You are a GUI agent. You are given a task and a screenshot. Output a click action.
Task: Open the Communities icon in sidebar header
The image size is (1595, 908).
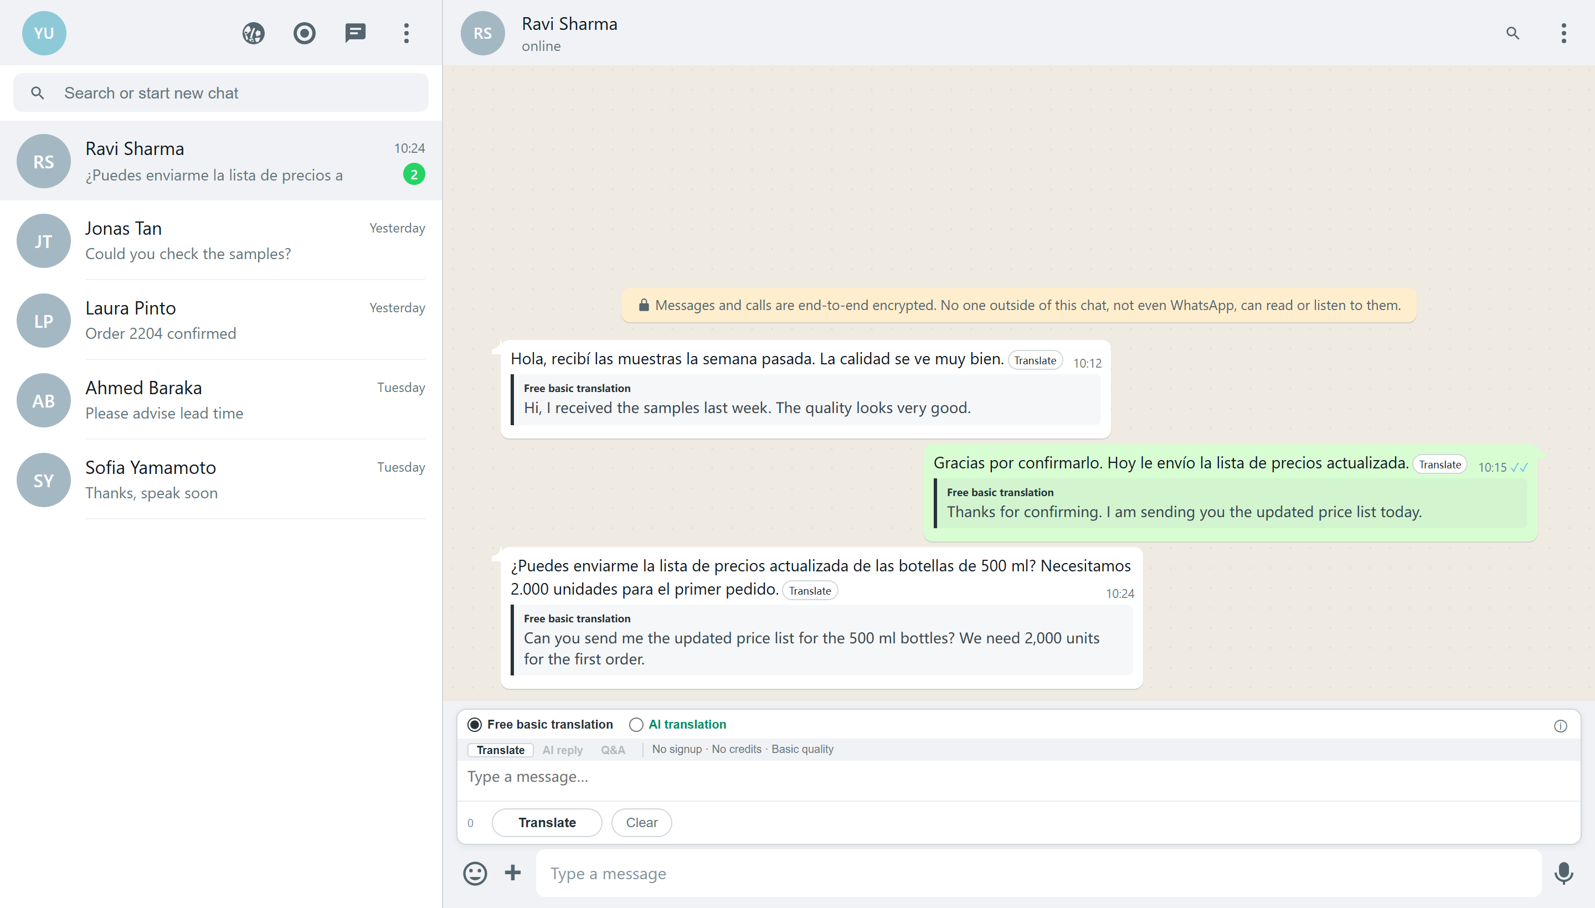pos(253,33)
